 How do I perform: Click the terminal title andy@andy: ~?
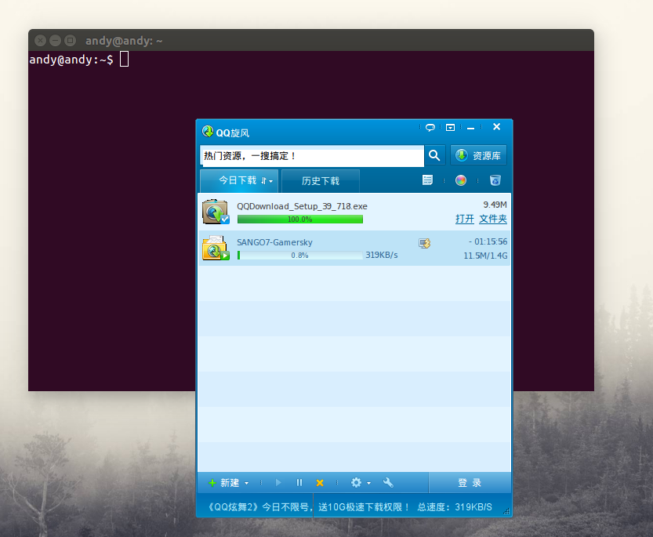click(124, 41)
